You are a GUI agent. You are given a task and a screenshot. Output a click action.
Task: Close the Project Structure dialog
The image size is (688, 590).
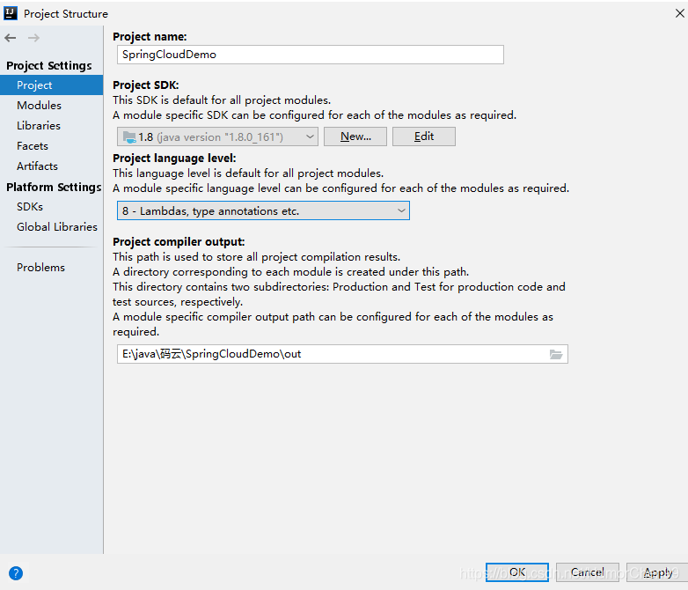pos(680,13)
